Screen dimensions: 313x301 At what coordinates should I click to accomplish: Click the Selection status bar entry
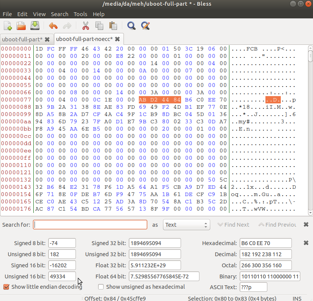232,298
